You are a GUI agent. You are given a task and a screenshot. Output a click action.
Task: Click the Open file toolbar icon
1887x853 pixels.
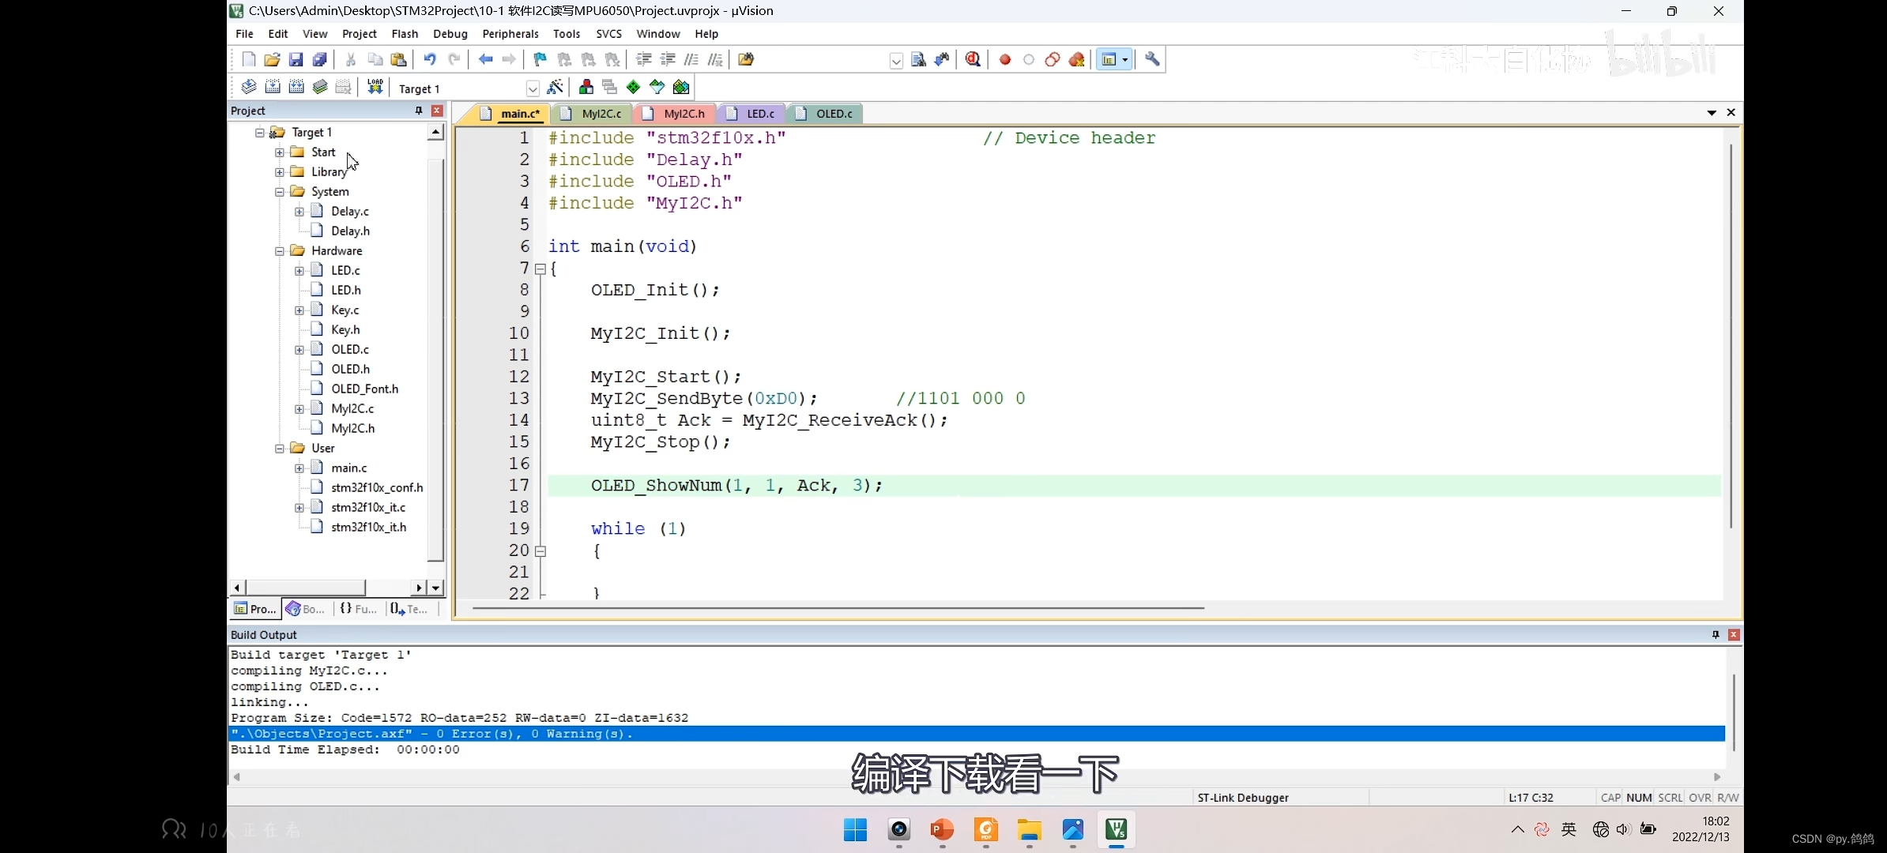272,59
